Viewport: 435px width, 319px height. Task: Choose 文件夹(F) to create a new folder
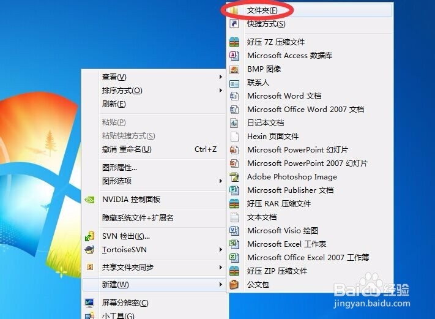pos(310,10)
